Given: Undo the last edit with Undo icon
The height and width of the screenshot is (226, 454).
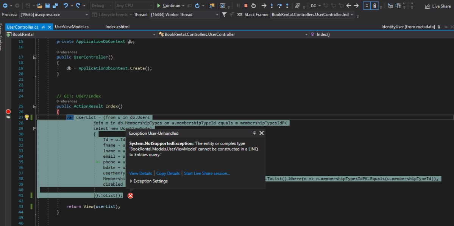Looking at the screenshot, I should 66,6.
